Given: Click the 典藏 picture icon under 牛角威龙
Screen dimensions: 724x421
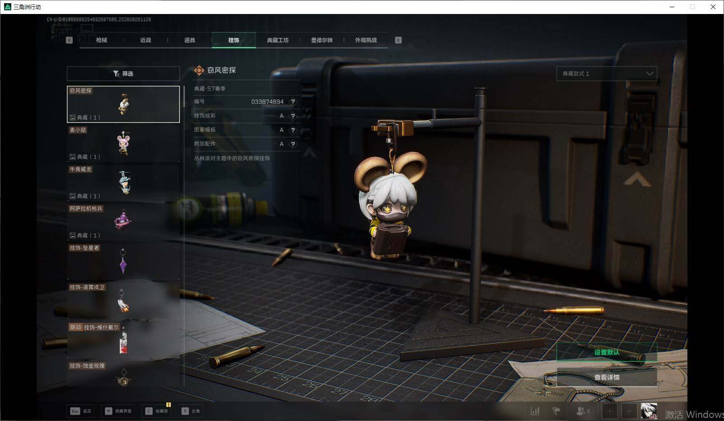Looking at the screenshot, I should pyautogui.click(x=72, y=196).
